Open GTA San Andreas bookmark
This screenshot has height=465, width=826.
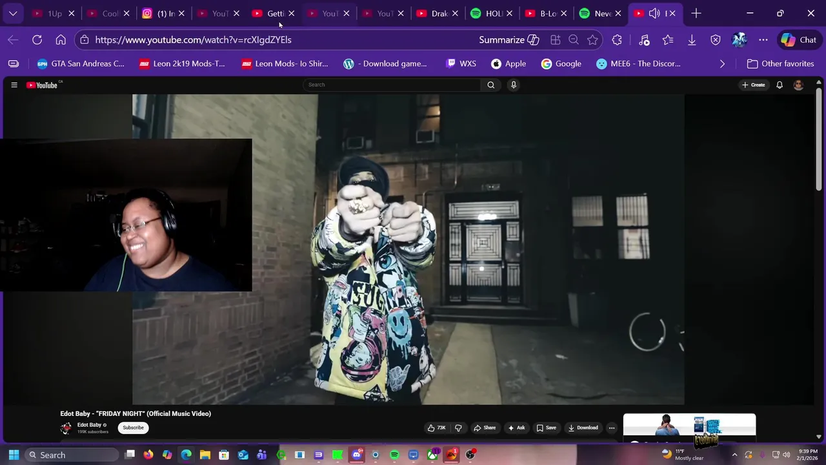click(x=81, y=64)
